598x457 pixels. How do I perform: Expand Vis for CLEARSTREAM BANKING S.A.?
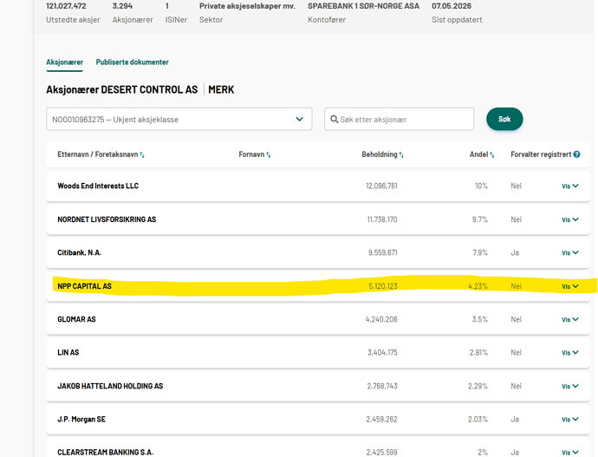[570, 453]
